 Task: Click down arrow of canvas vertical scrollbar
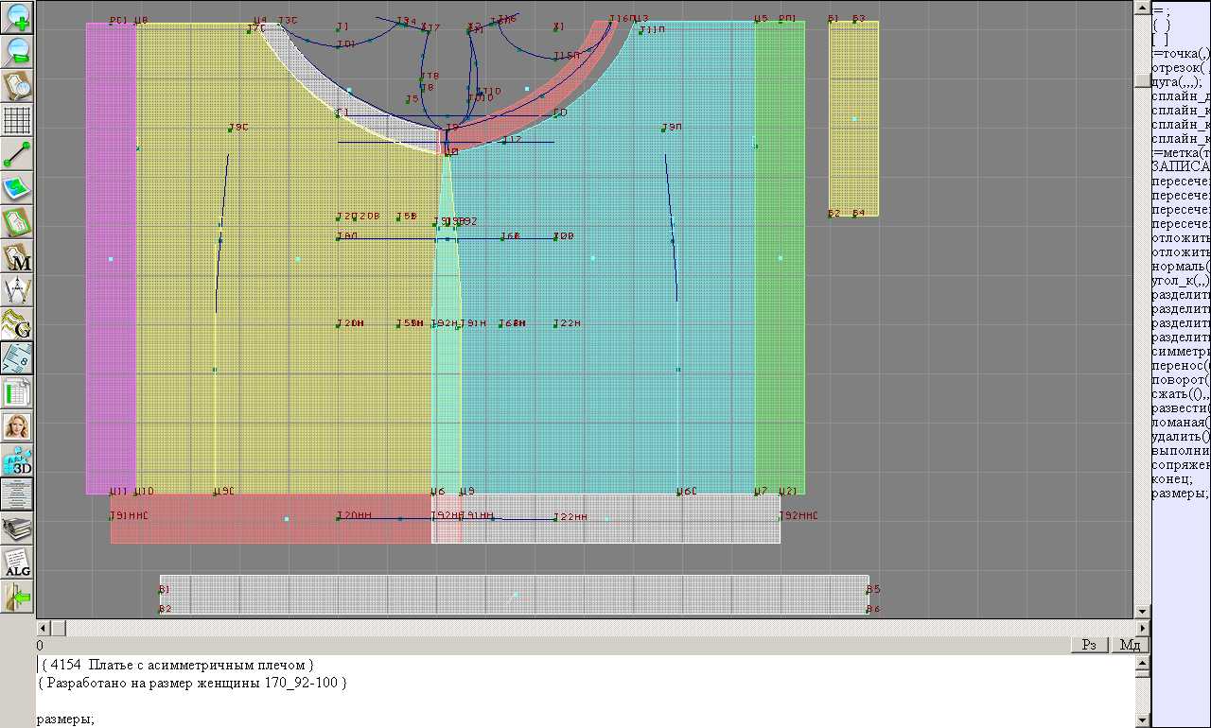[x=1143, y=611]
